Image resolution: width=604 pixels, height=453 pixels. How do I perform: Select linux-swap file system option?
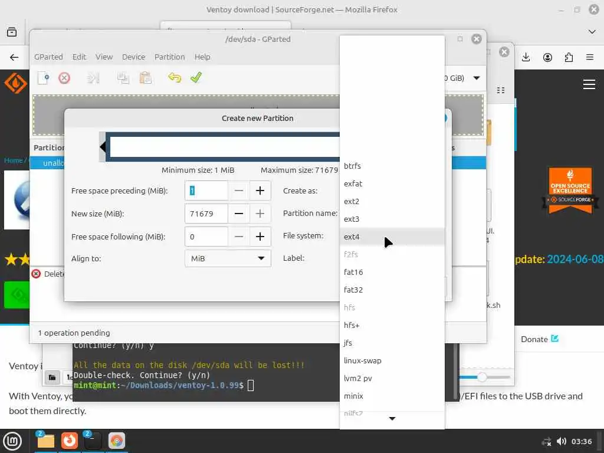[392, 361]
